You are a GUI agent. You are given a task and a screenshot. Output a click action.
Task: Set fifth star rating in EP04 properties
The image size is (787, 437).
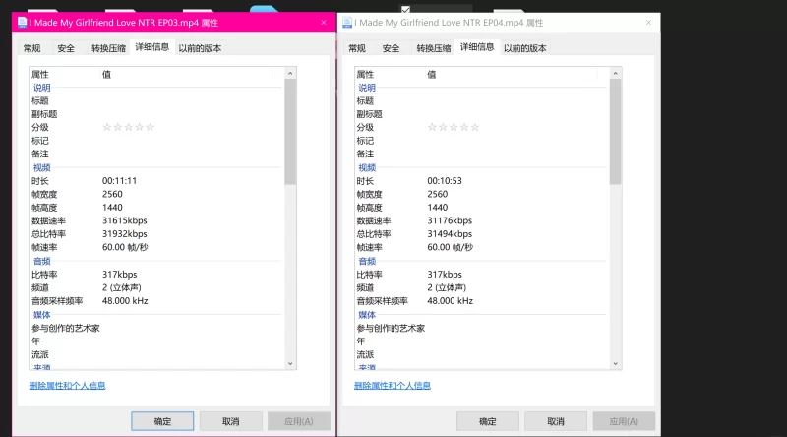coord(475,127)
